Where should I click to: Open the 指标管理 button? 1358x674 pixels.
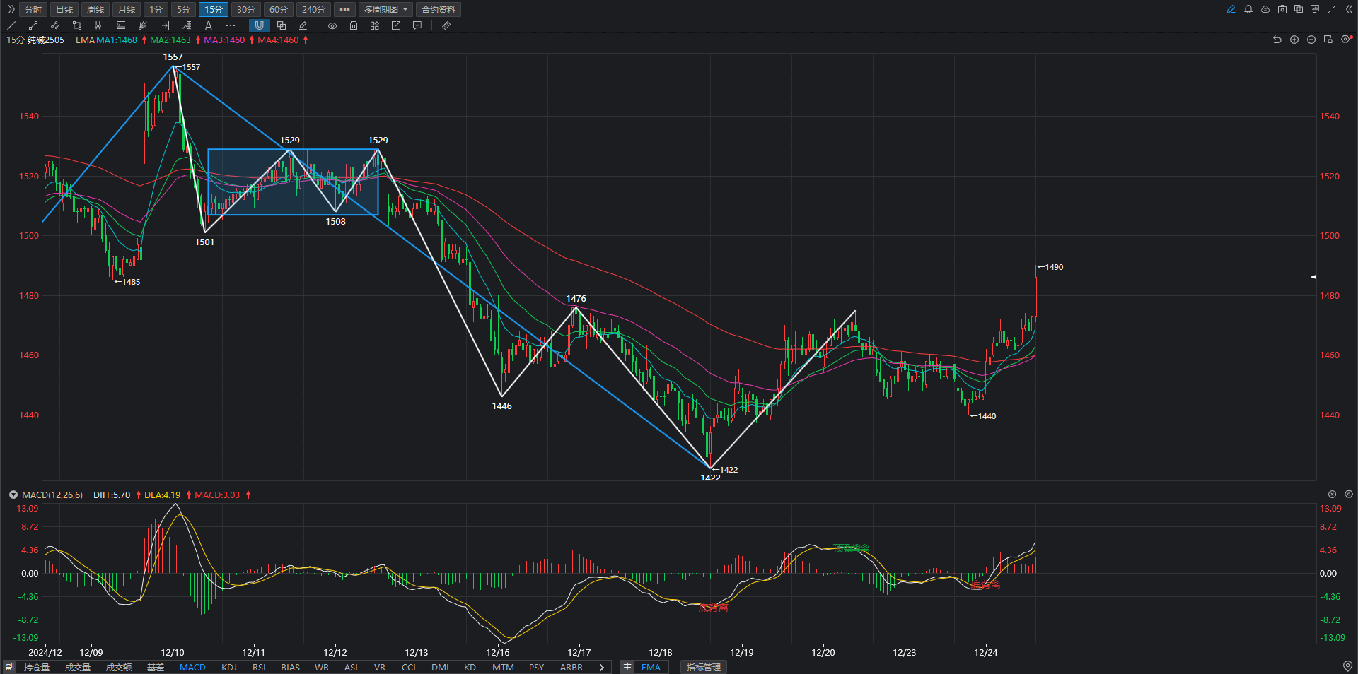click(704, 667)
